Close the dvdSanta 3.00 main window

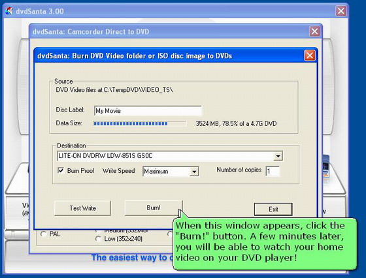pos(341,10)
